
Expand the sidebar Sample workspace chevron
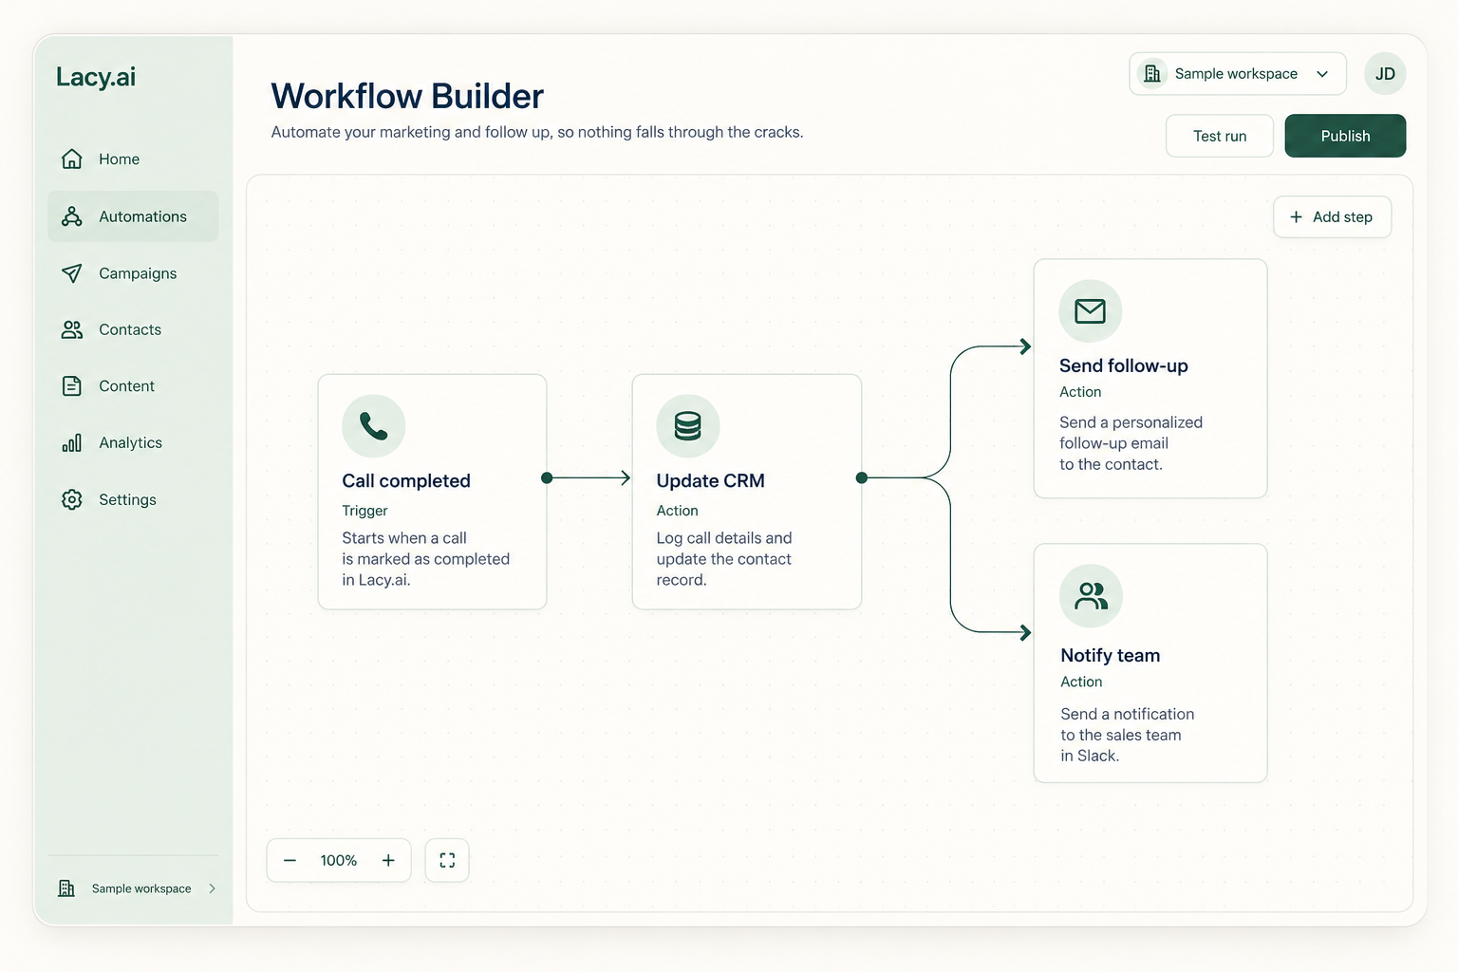213,888
